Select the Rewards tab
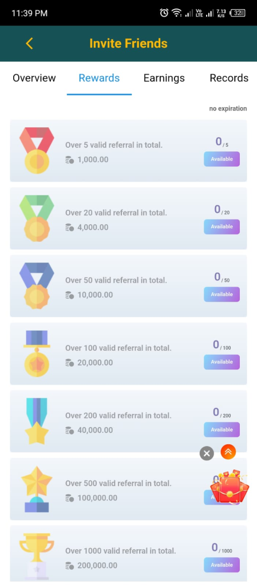This screenshot has width=257, height=587. [x=99, y=78]
